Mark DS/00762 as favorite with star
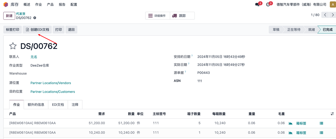 [x=13, y=46]
